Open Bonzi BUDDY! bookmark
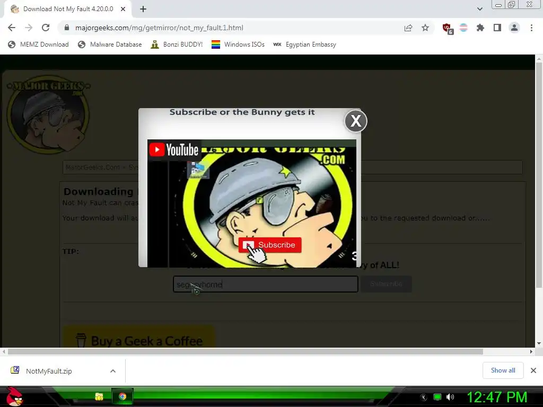 [x=177, y=45]
